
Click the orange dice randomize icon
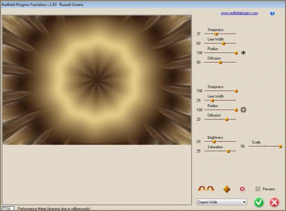(226, 189)
